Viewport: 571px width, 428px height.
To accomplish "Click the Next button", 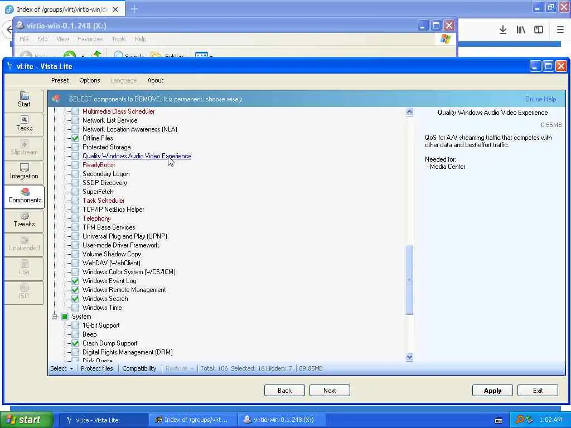I will [x=330, y=391].
